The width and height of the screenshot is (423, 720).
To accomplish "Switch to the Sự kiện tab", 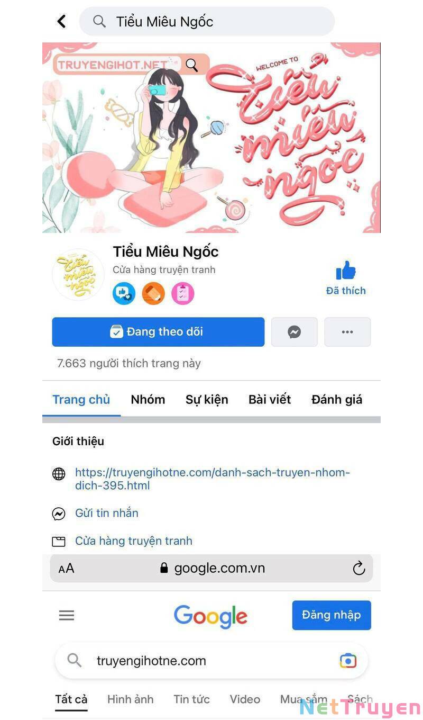I will 207,400.
